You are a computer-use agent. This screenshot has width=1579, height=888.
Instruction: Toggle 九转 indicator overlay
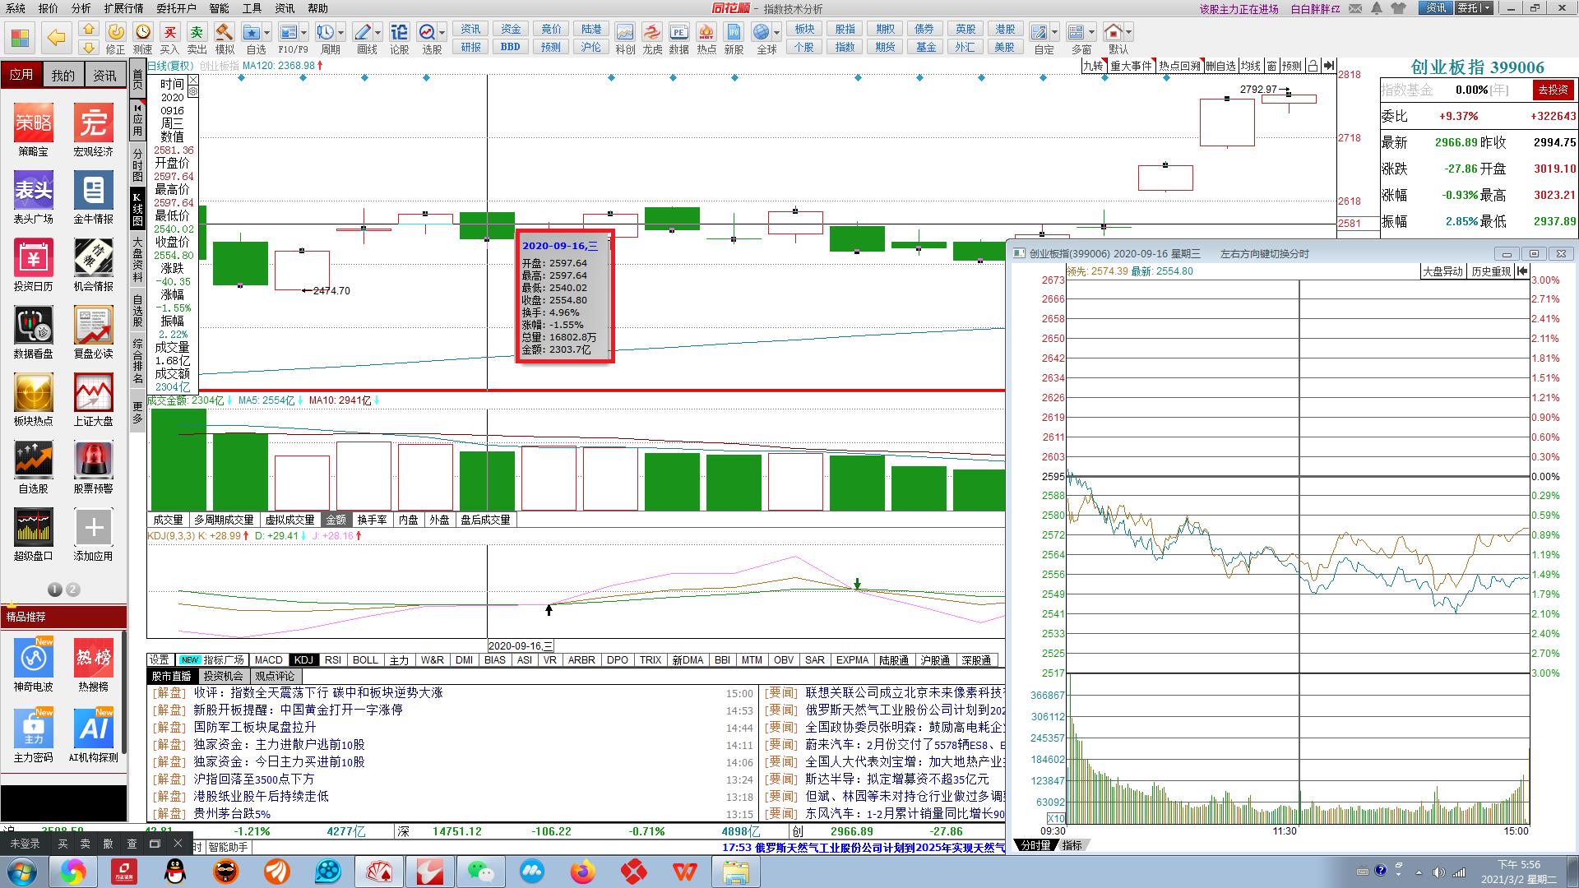point(1092,66)
